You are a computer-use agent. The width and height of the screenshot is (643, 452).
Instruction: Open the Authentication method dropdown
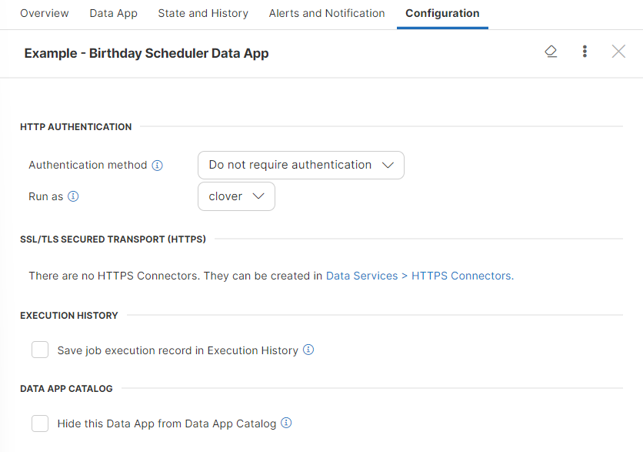coord(301,165)
